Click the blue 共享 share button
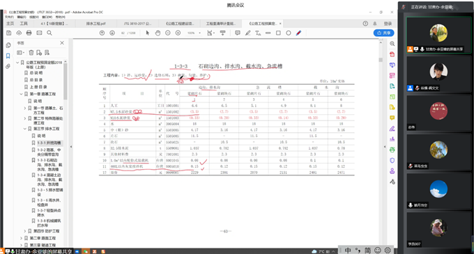This screenshot has height=254, width=474. click(x=383, y=33)
